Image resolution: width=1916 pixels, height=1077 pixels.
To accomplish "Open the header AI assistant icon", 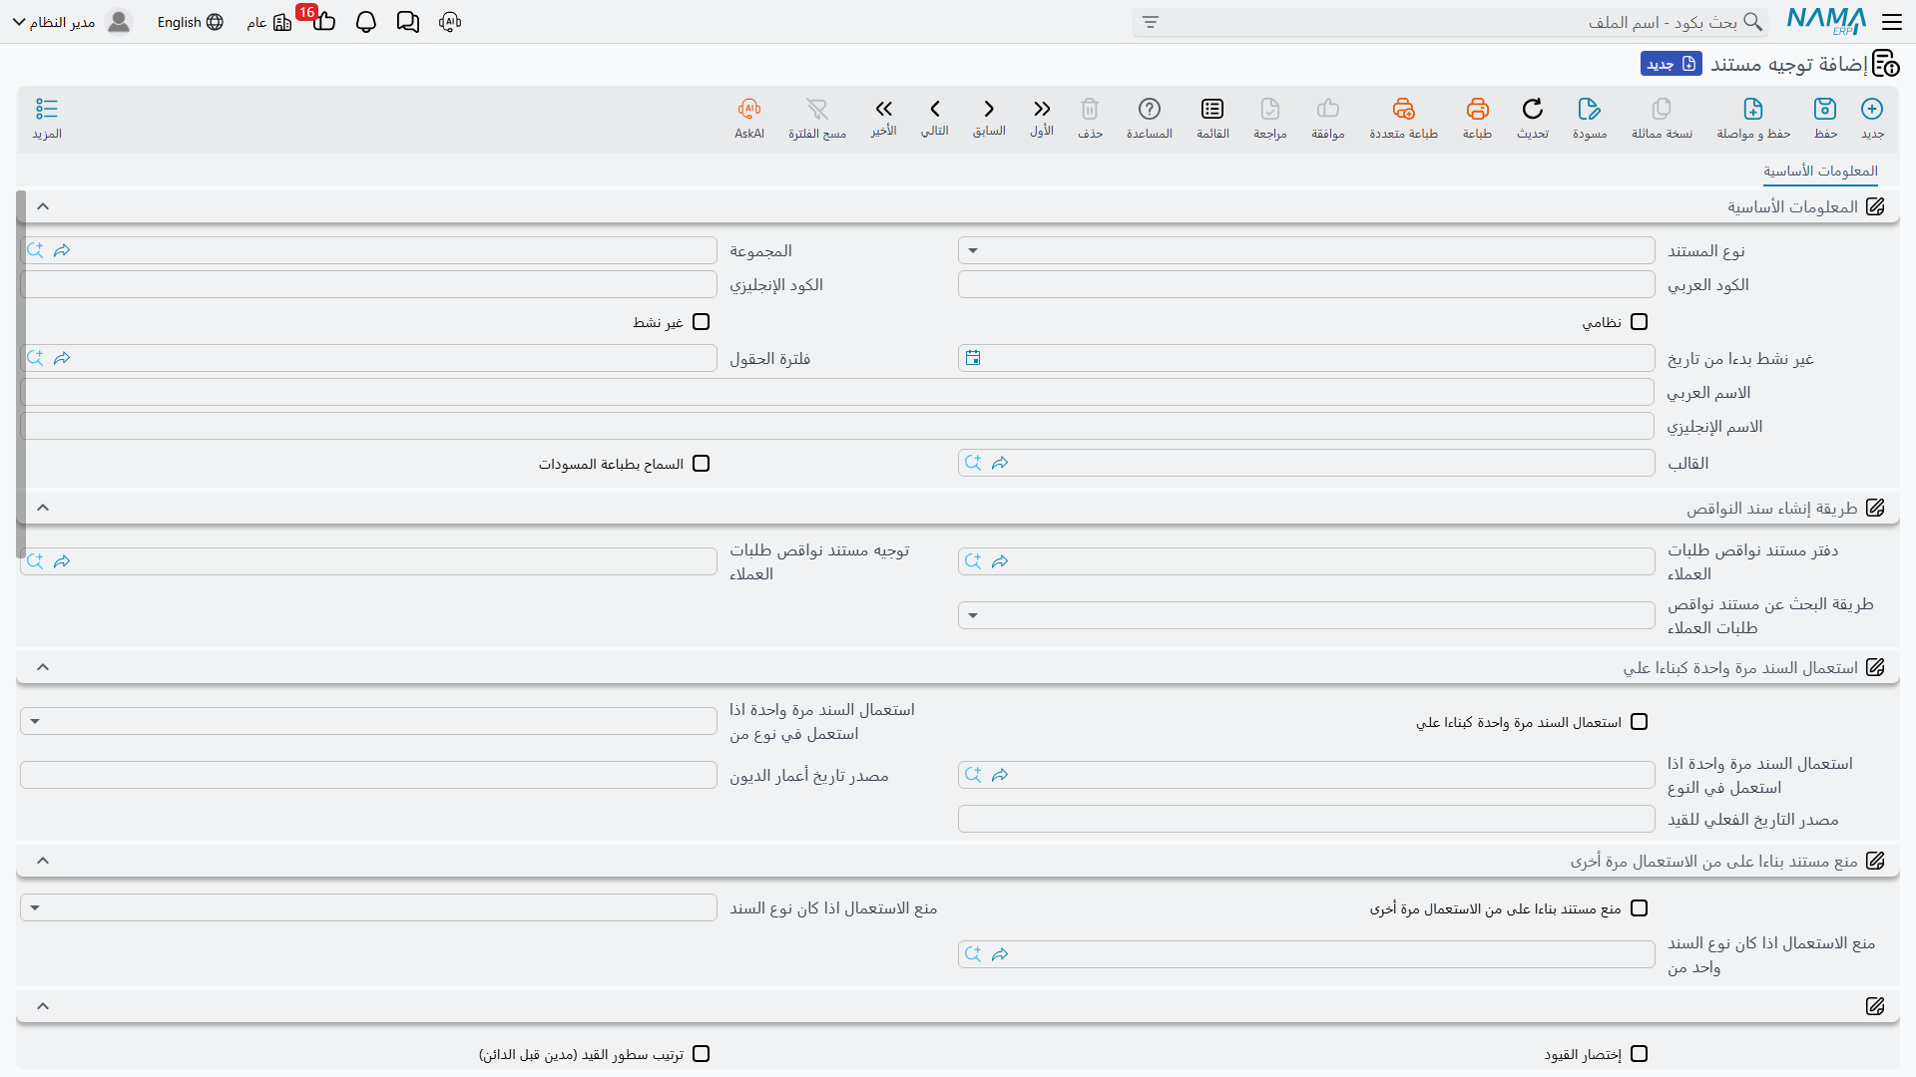I will point(450,22).
